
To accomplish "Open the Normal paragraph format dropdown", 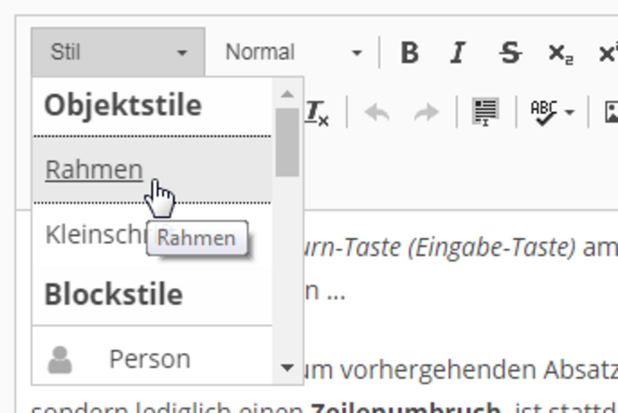I will coord(294,52).
